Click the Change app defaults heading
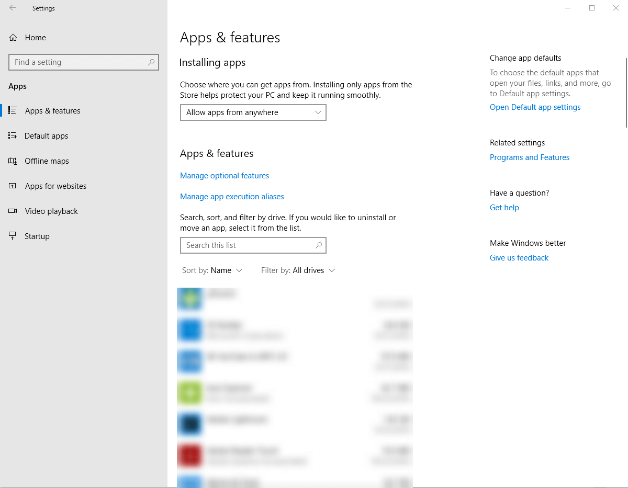Viewport: 628px width, 488px height. point(525,58)
